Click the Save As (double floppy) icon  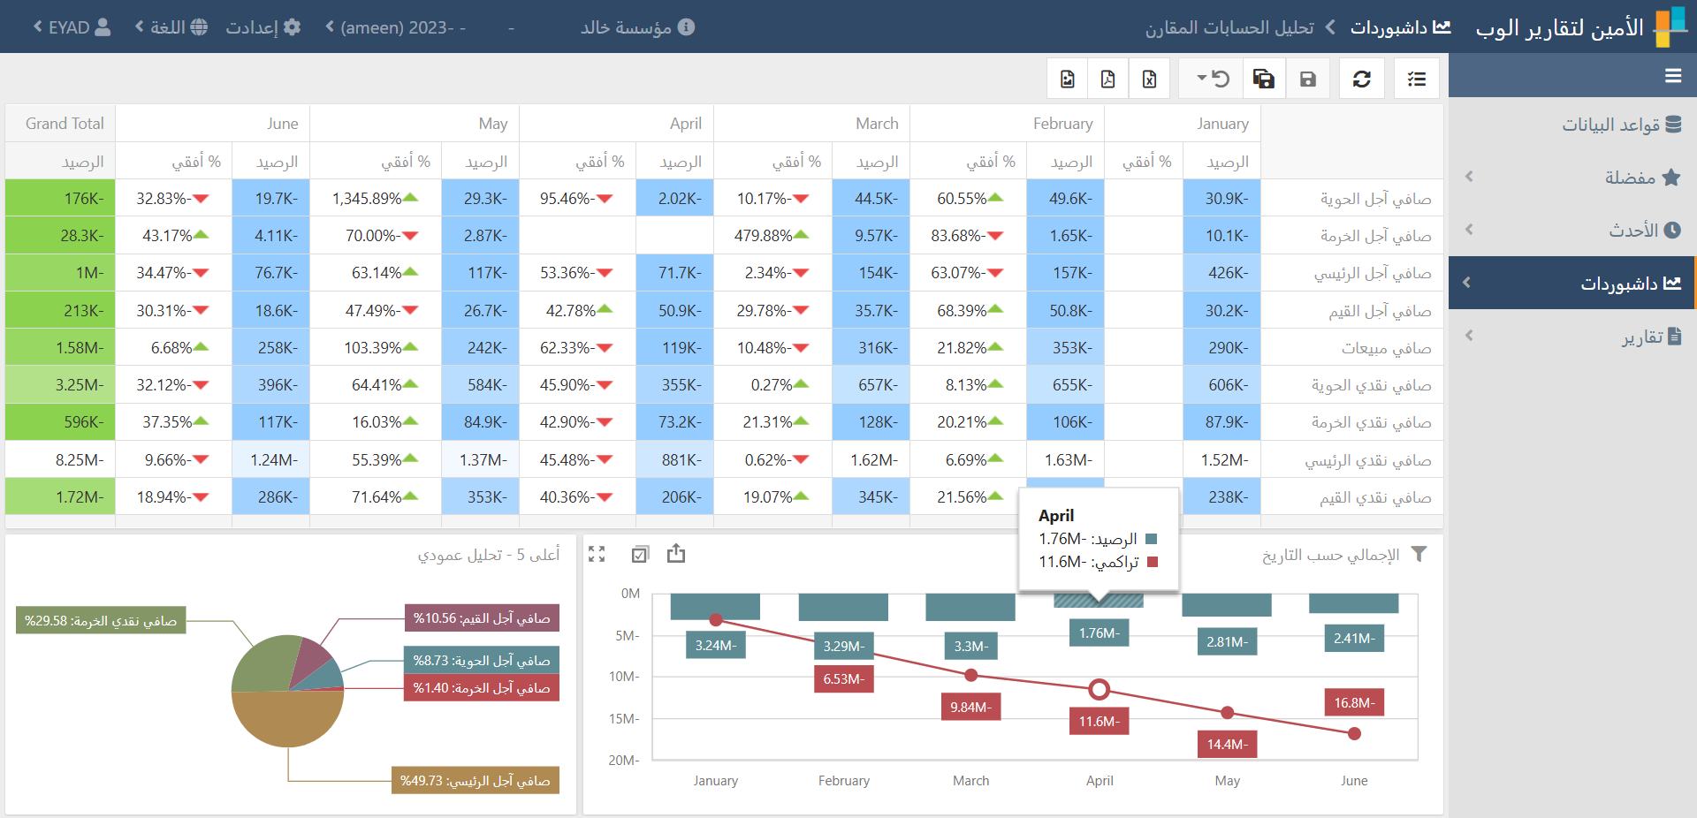(x=1264, y=80)
